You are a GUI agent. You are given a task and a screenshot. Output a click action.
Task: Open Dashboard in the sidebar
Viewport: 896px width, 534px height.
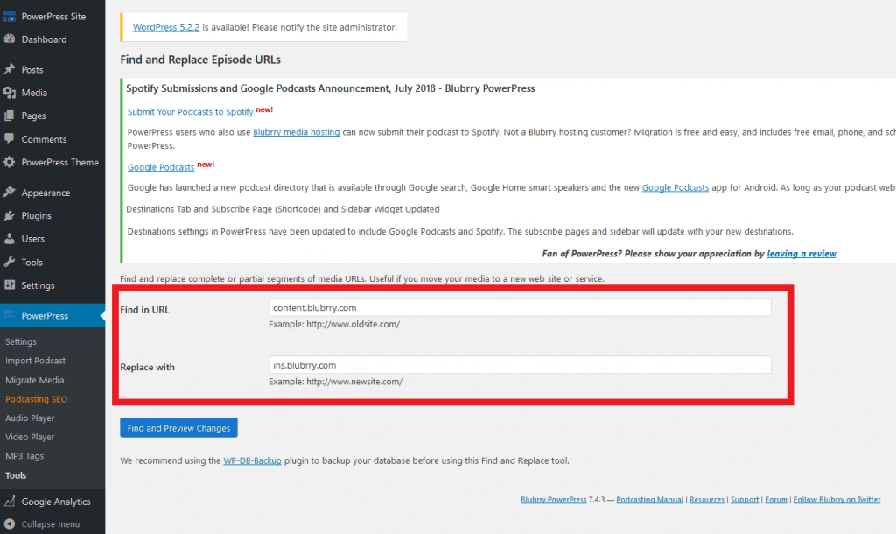tap(44, 39)
